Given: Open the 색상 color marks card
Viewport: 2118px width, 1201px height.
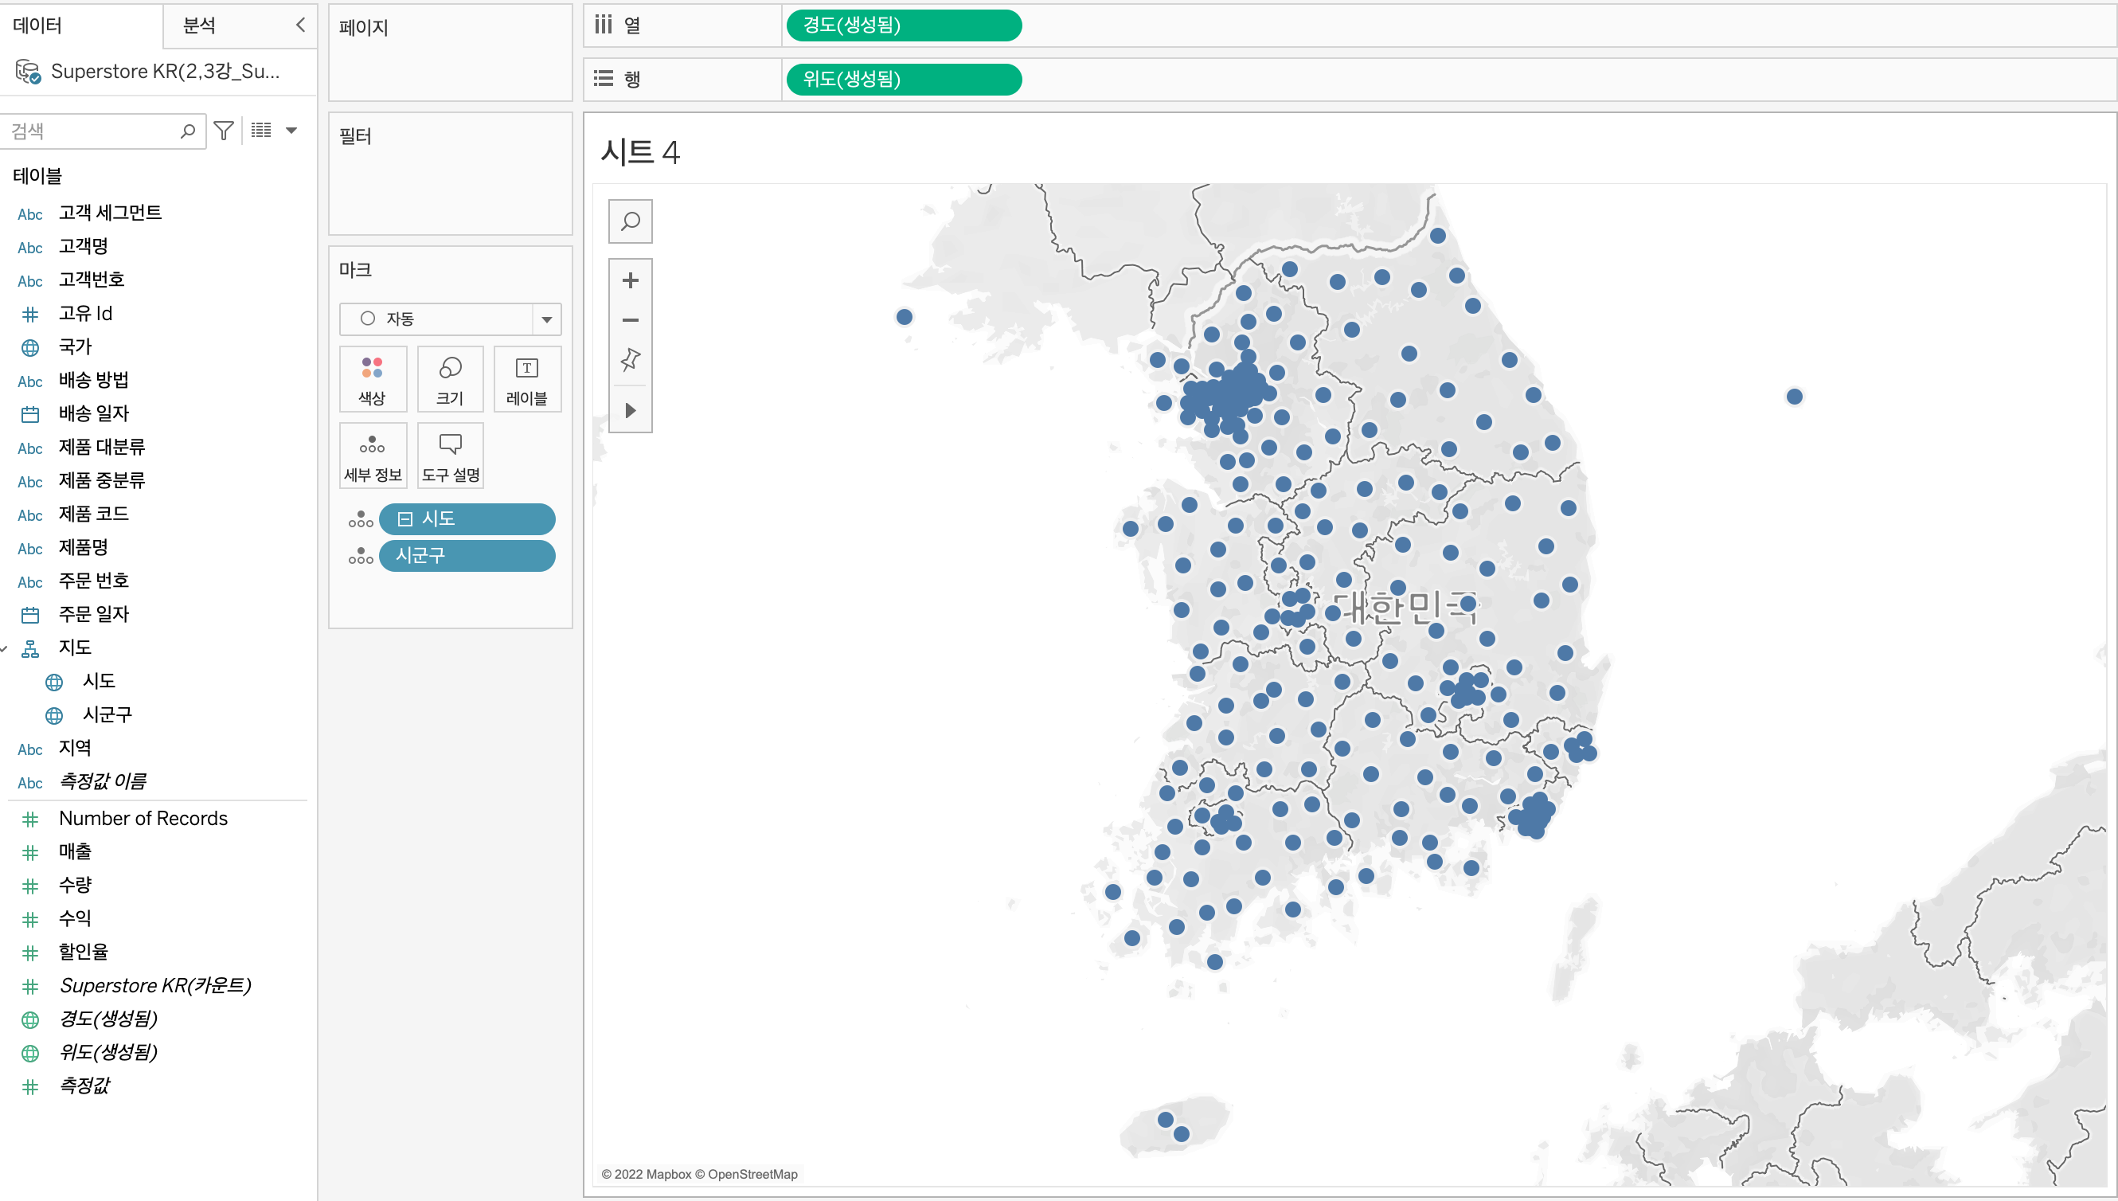Looking at the screenshot, I should tap(372, 379).
